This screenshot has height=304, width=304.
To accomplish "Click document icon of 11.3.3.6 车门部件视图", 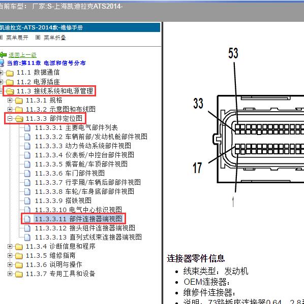I will (27, 174).
